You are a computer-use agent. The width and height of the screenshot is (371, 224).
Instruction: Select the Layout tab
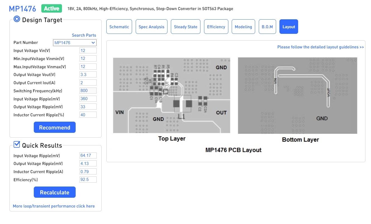(289, 27)
